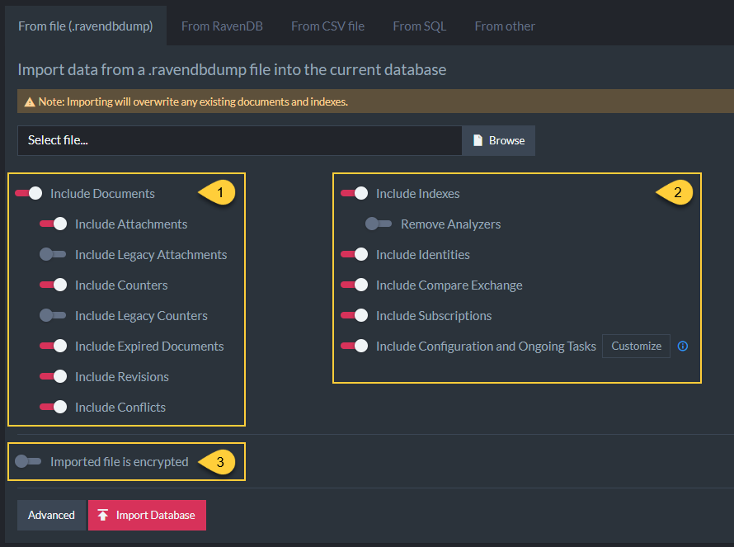Click the Include Documents label
Image resolution: width=734 pixels, height=547 pixels.
[102, 193]
